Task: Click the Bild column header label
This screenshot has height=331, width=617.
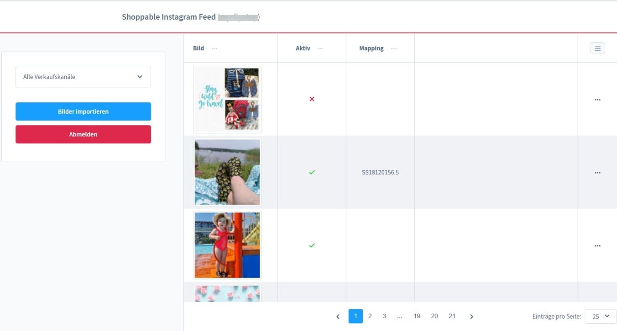Action: 199,48
